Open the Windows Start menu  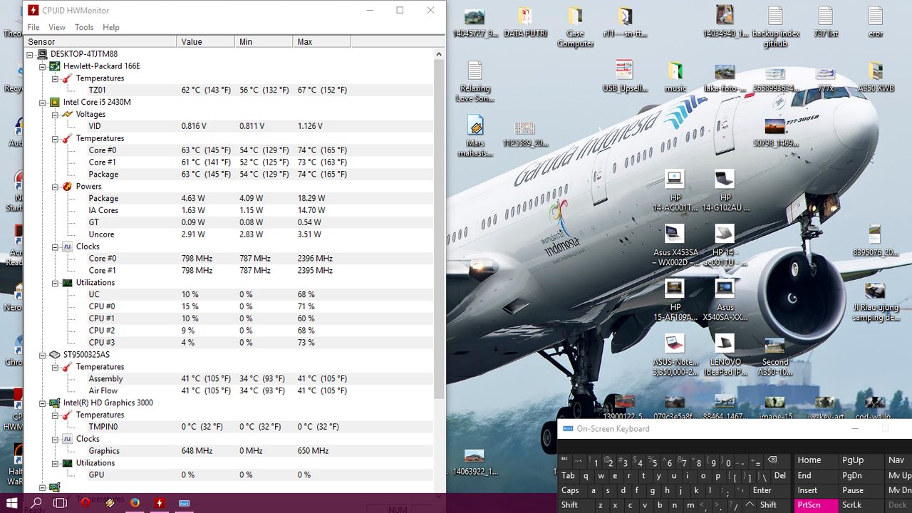pyautogui.click(x=12, y=503)
